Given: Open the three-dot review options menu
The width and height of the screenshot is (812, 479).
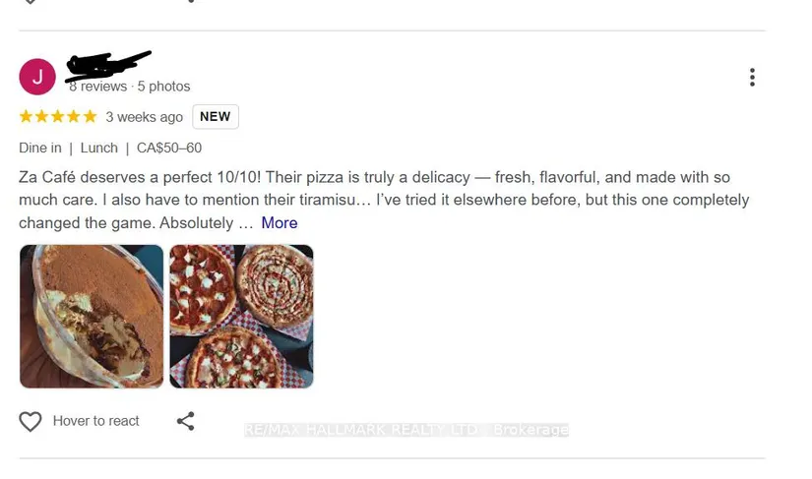Looking at the screenshot, I should (x=752, y=77).
